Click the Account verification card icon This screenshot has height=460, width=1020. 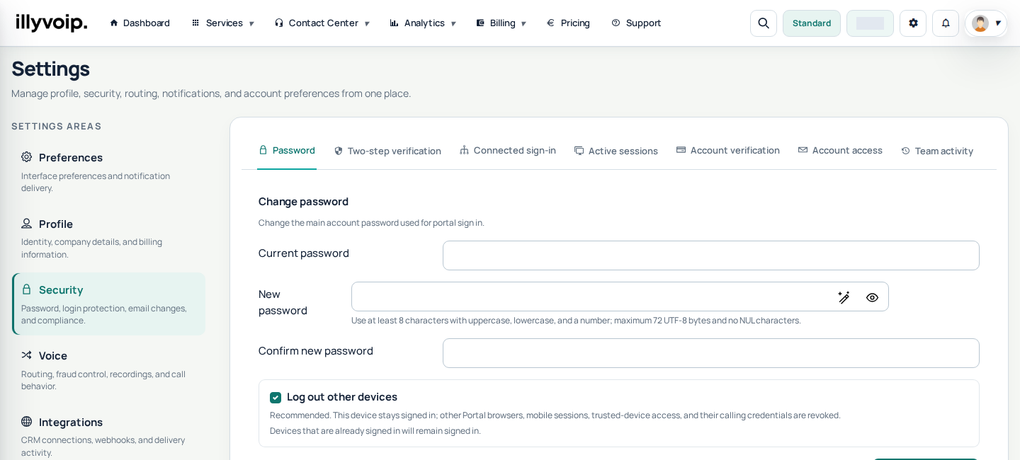[x=681, y=150]
